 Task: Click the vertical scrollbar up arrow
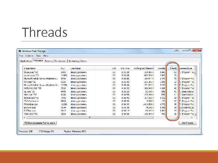coord(195,68)
